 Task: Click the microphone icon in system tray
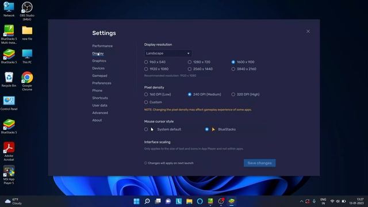314,201
